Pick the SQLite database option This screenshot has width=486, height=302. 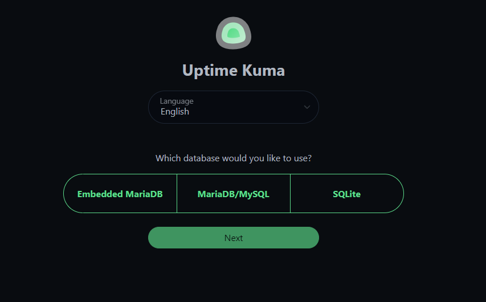pos(346,194)
